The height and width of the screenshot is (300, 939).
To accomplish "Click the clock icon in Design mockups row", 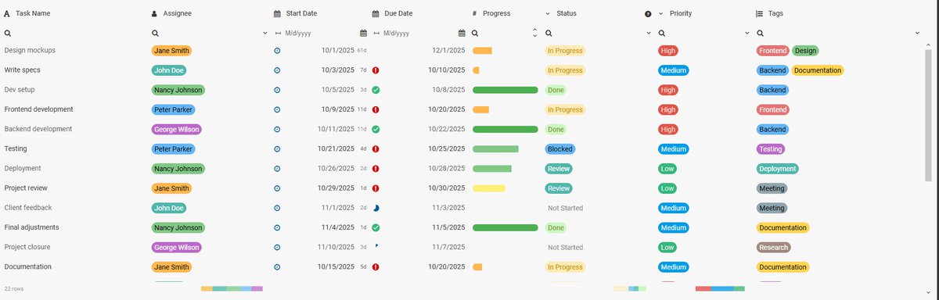I will click(277, 50).
